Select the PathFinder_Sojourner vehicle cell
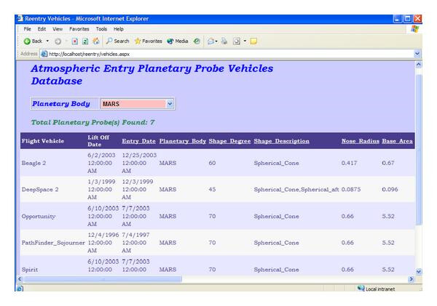Screen dimensions: 437x306 (53, 243)
